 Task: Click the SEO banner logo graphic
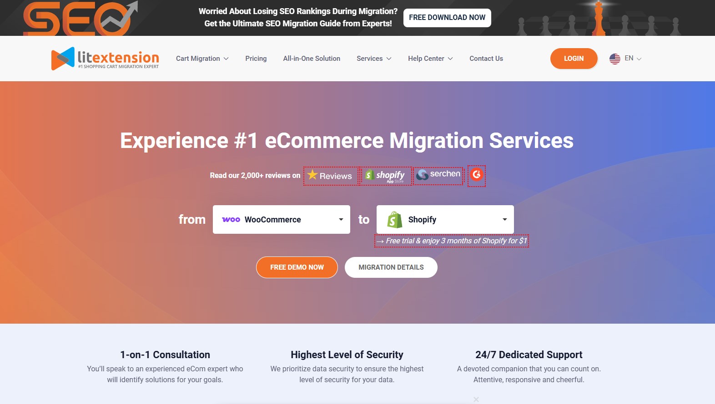coord(81,18)
